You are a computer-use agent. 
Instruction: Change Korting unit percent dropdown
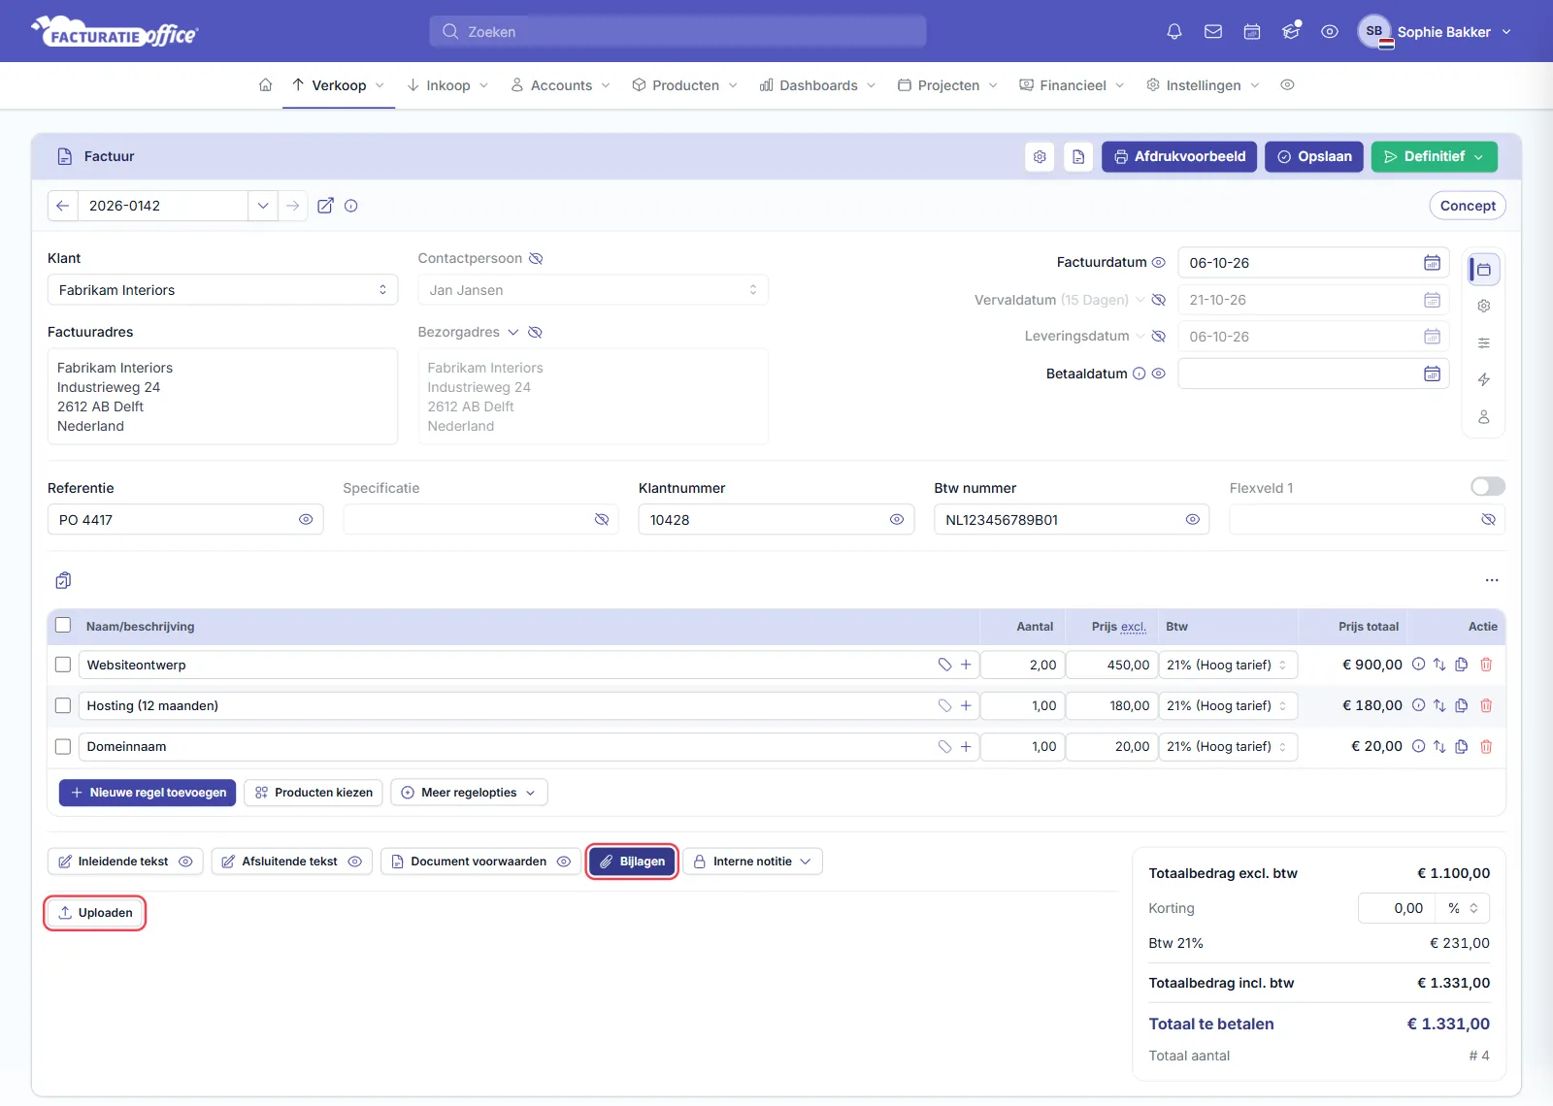(1463, 908)
